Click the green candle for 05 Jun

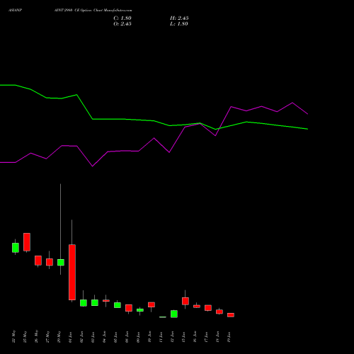(118, 305)
